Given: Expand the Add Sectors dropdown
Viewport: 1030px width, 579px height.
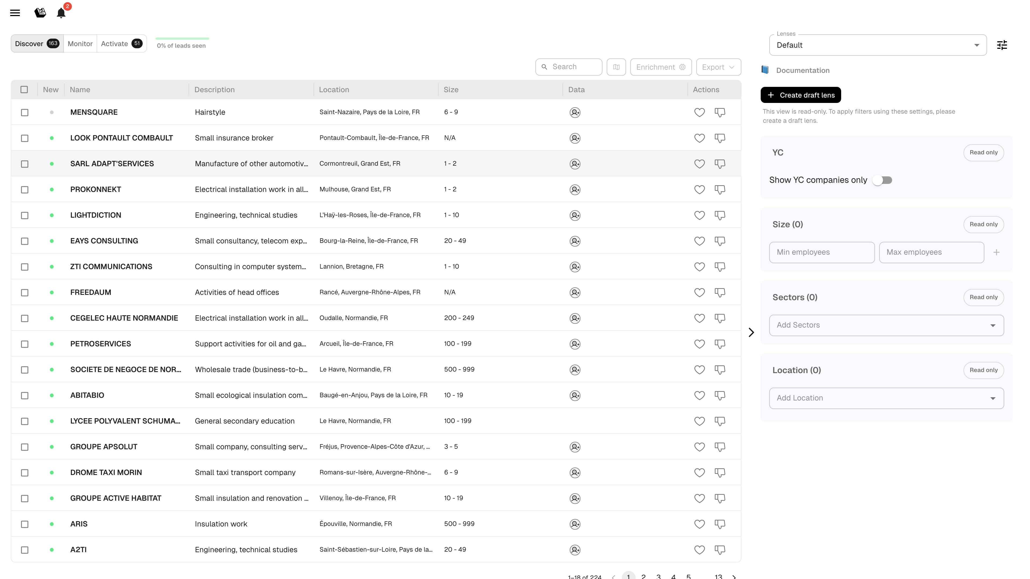Looking at the screenshot, I should [886, 325].
